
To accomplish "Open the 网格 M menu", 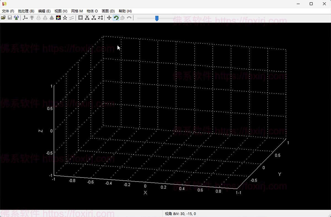I will click(x=77, y=11).
